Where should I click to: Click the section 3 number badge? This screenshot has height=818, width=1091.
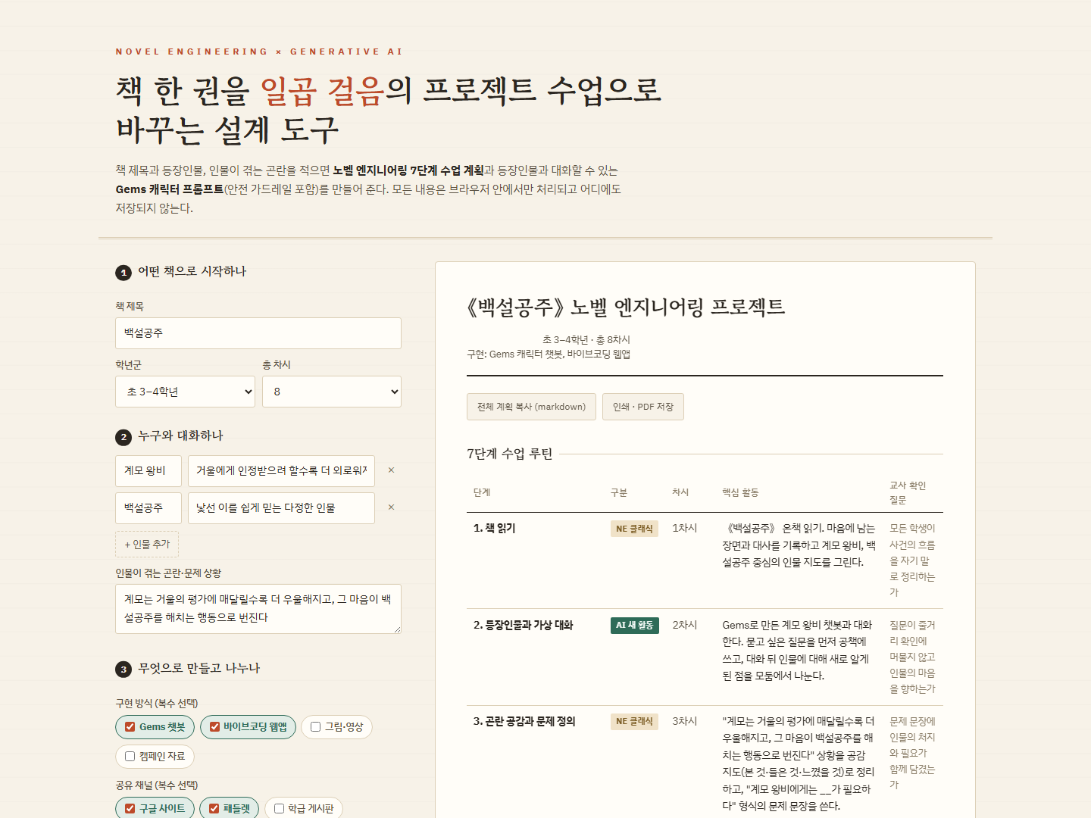(x=123, y=670)
